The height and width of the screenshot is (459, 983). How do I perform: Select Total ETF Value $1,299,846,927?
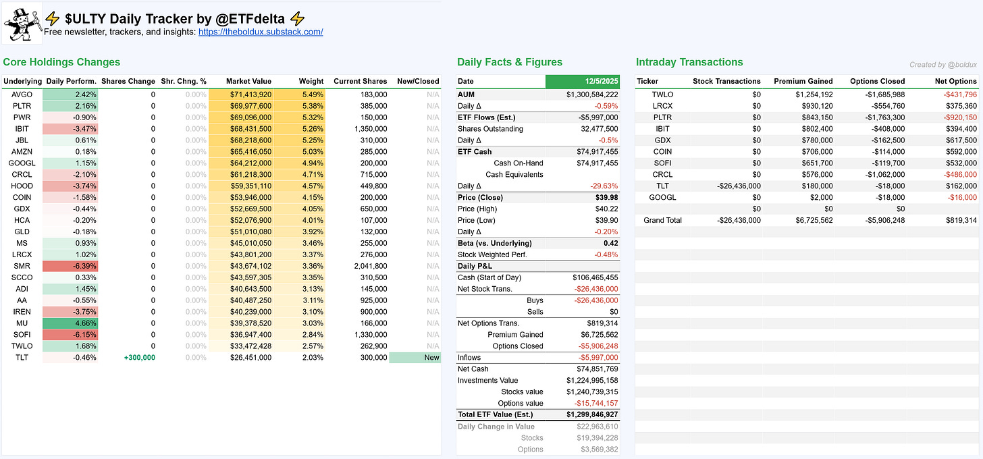[592, 414]
